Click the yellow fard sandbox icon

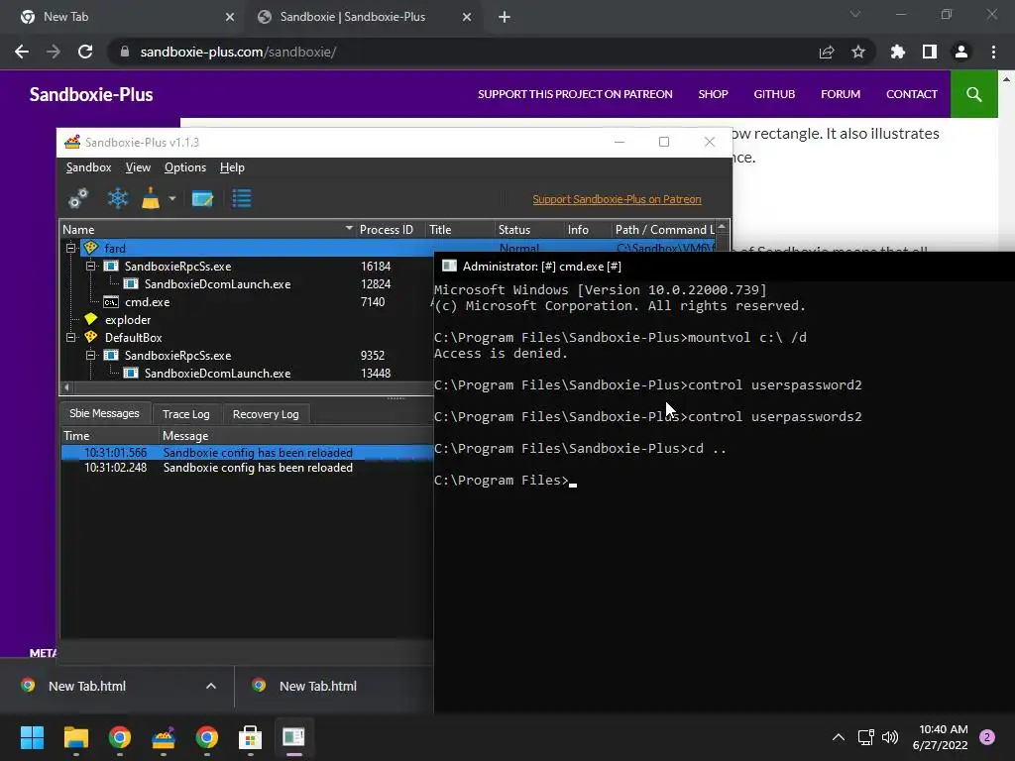(90, 247)
